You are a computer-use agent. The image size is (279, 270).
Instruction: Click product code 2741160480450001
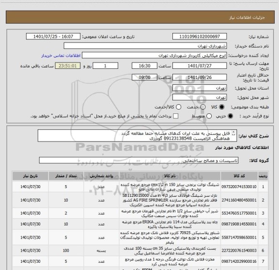click(239, 200)
